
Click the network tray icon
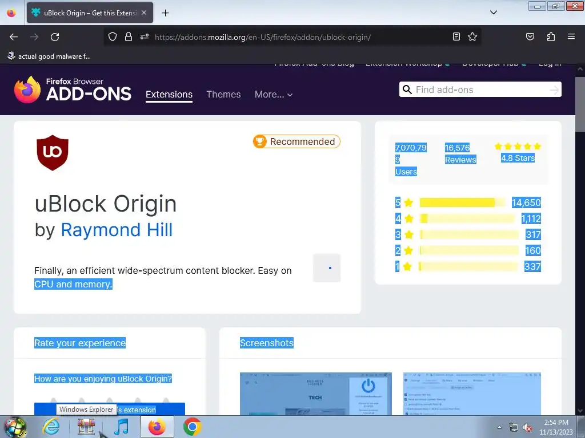[514, 428]
